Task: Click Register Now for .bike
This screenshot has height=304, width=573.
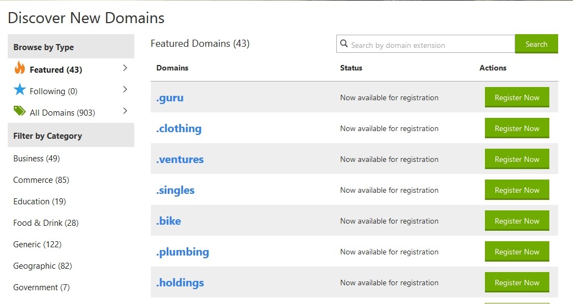Action: tap(517, 221)
